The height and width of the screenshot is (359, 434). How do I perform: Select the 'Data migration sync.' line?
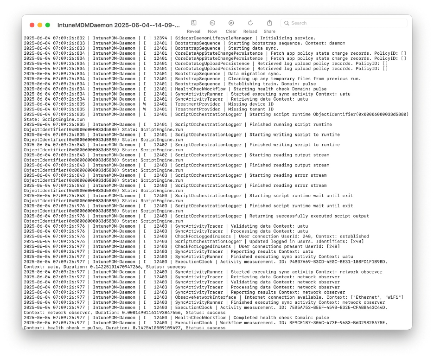pos(153,74)
